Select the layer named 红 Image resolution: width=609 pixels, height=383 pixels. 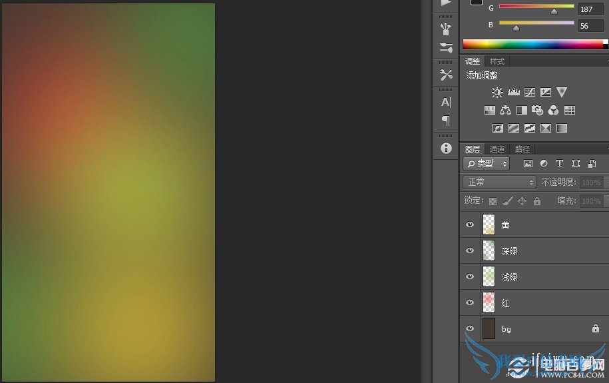coord(505,303)
